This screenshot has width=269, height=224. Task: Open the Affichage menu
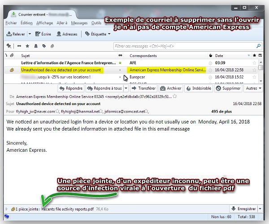tap(44, 23)
